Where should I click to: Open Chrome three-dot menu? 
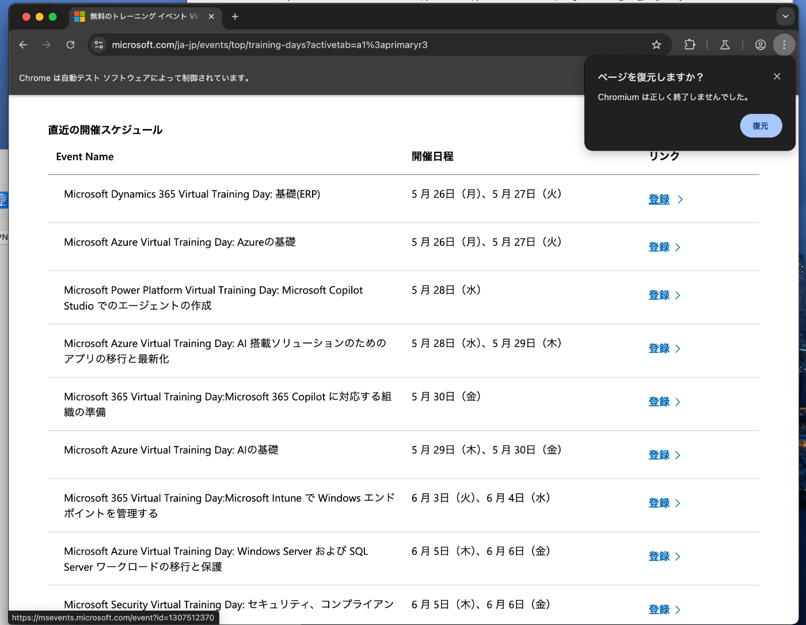784,45
